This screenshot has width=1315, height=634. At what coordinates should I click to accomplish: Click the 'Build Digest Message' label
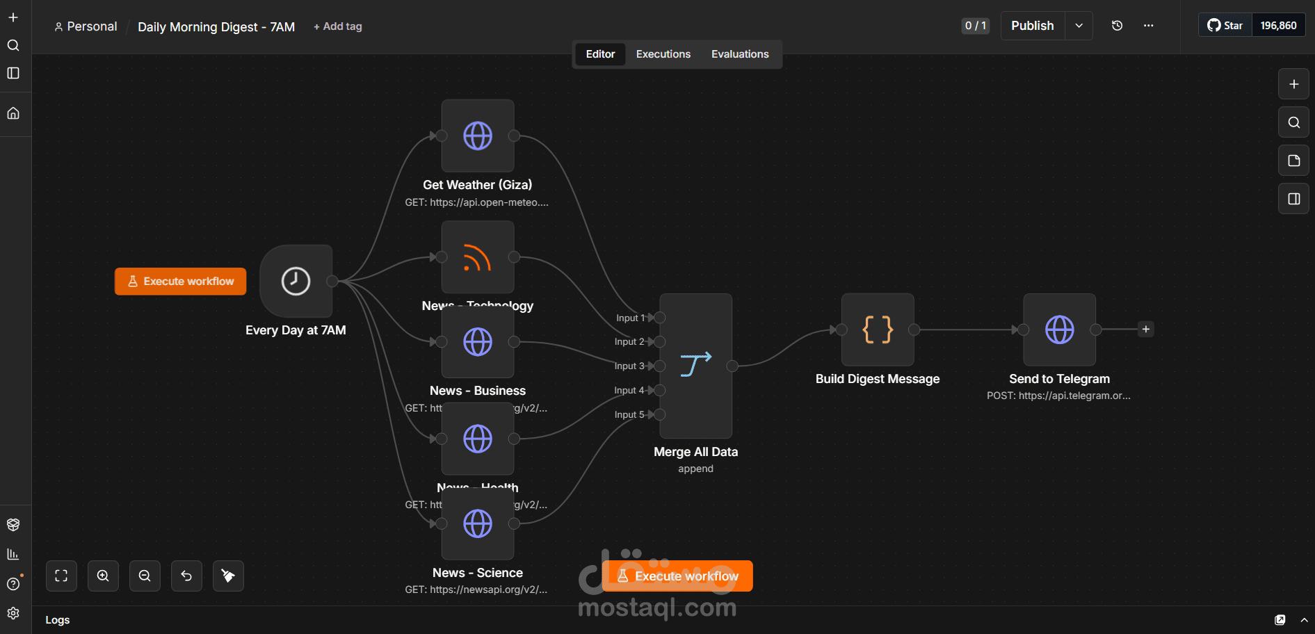click(878, 379)
